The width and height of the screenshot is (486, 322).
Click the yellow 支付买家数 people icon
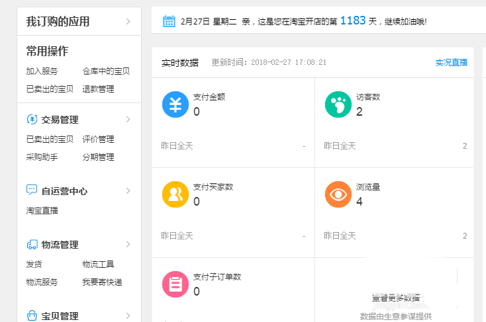pos(175,194)
